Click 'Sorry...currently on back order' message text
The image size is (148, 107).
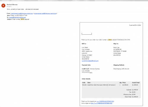[x=23, y=9]
